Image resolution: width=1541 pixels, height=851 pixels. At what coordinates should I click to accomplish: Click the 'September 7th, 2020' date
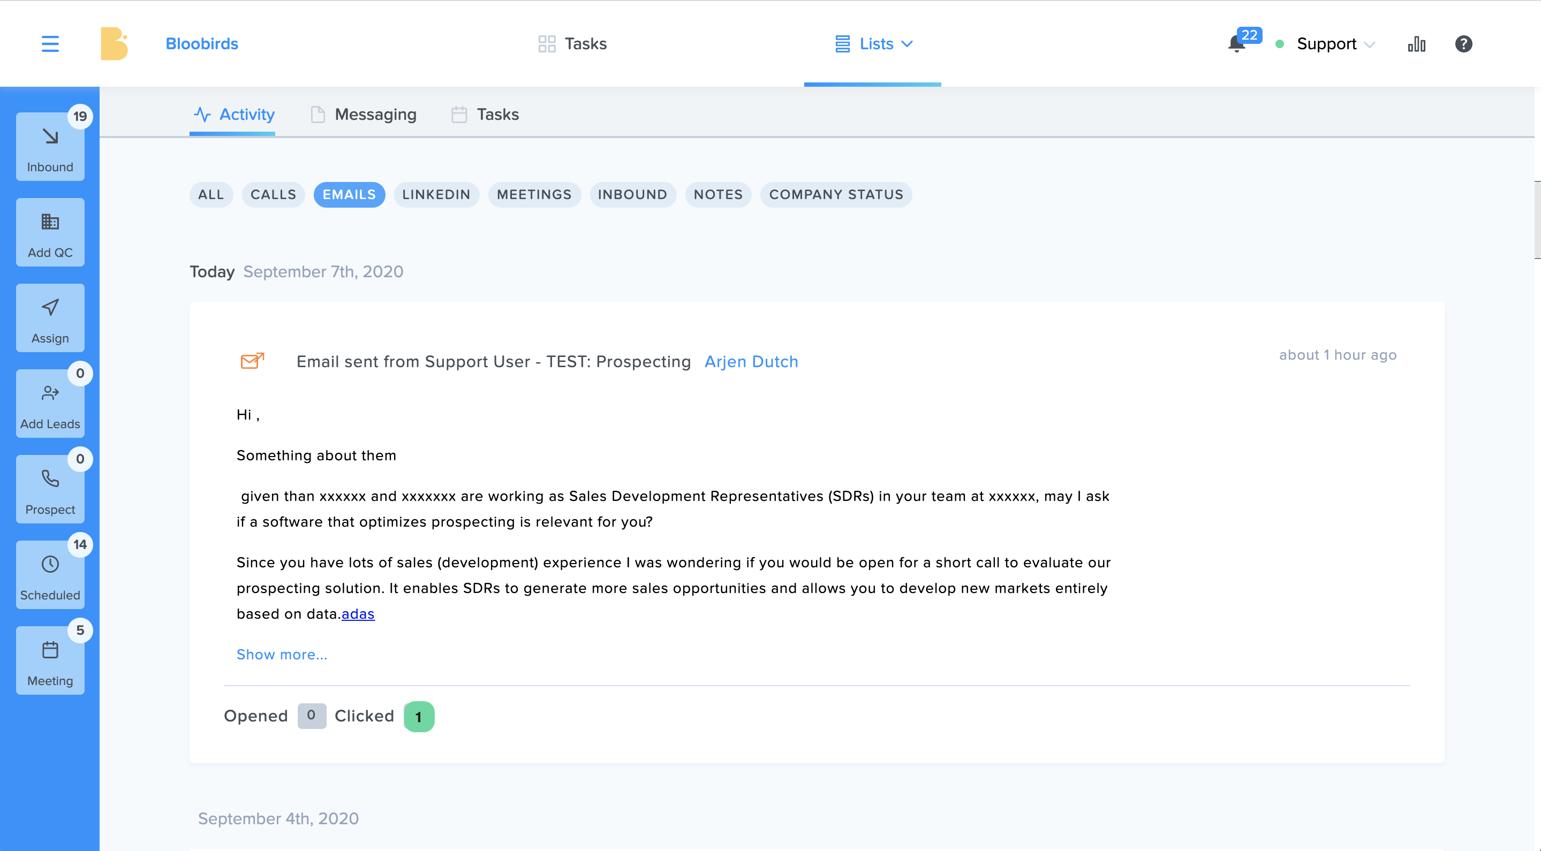click(323, 271)
